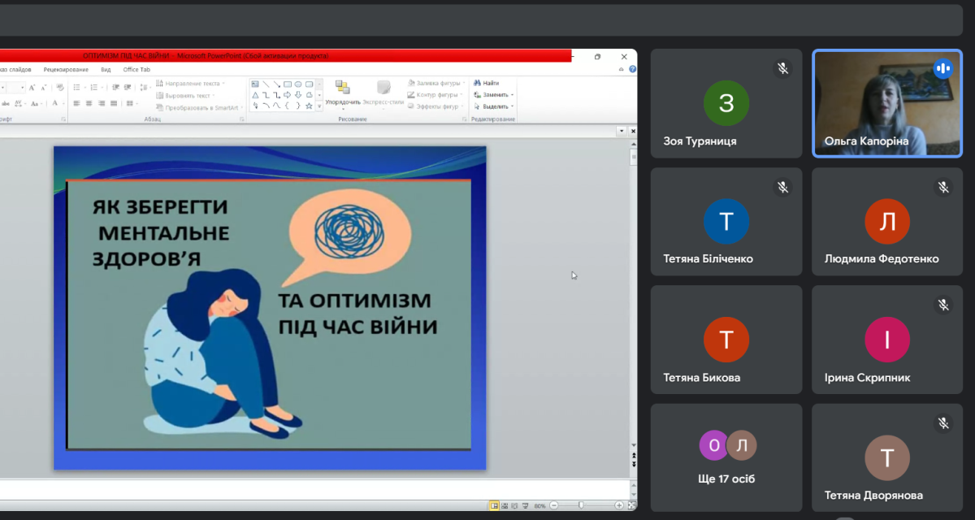The image size is (975, 520).
Task: Click the fit slide to window icon
Action: click(630, 505)
